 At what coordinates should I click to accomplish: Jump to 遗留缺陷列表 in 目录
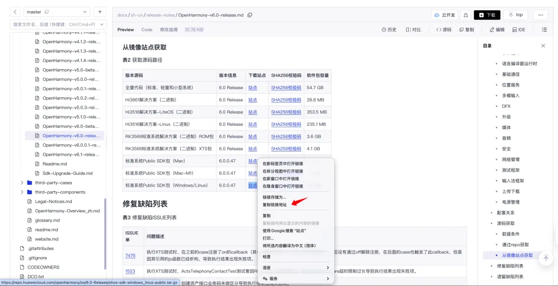point(510,277)
